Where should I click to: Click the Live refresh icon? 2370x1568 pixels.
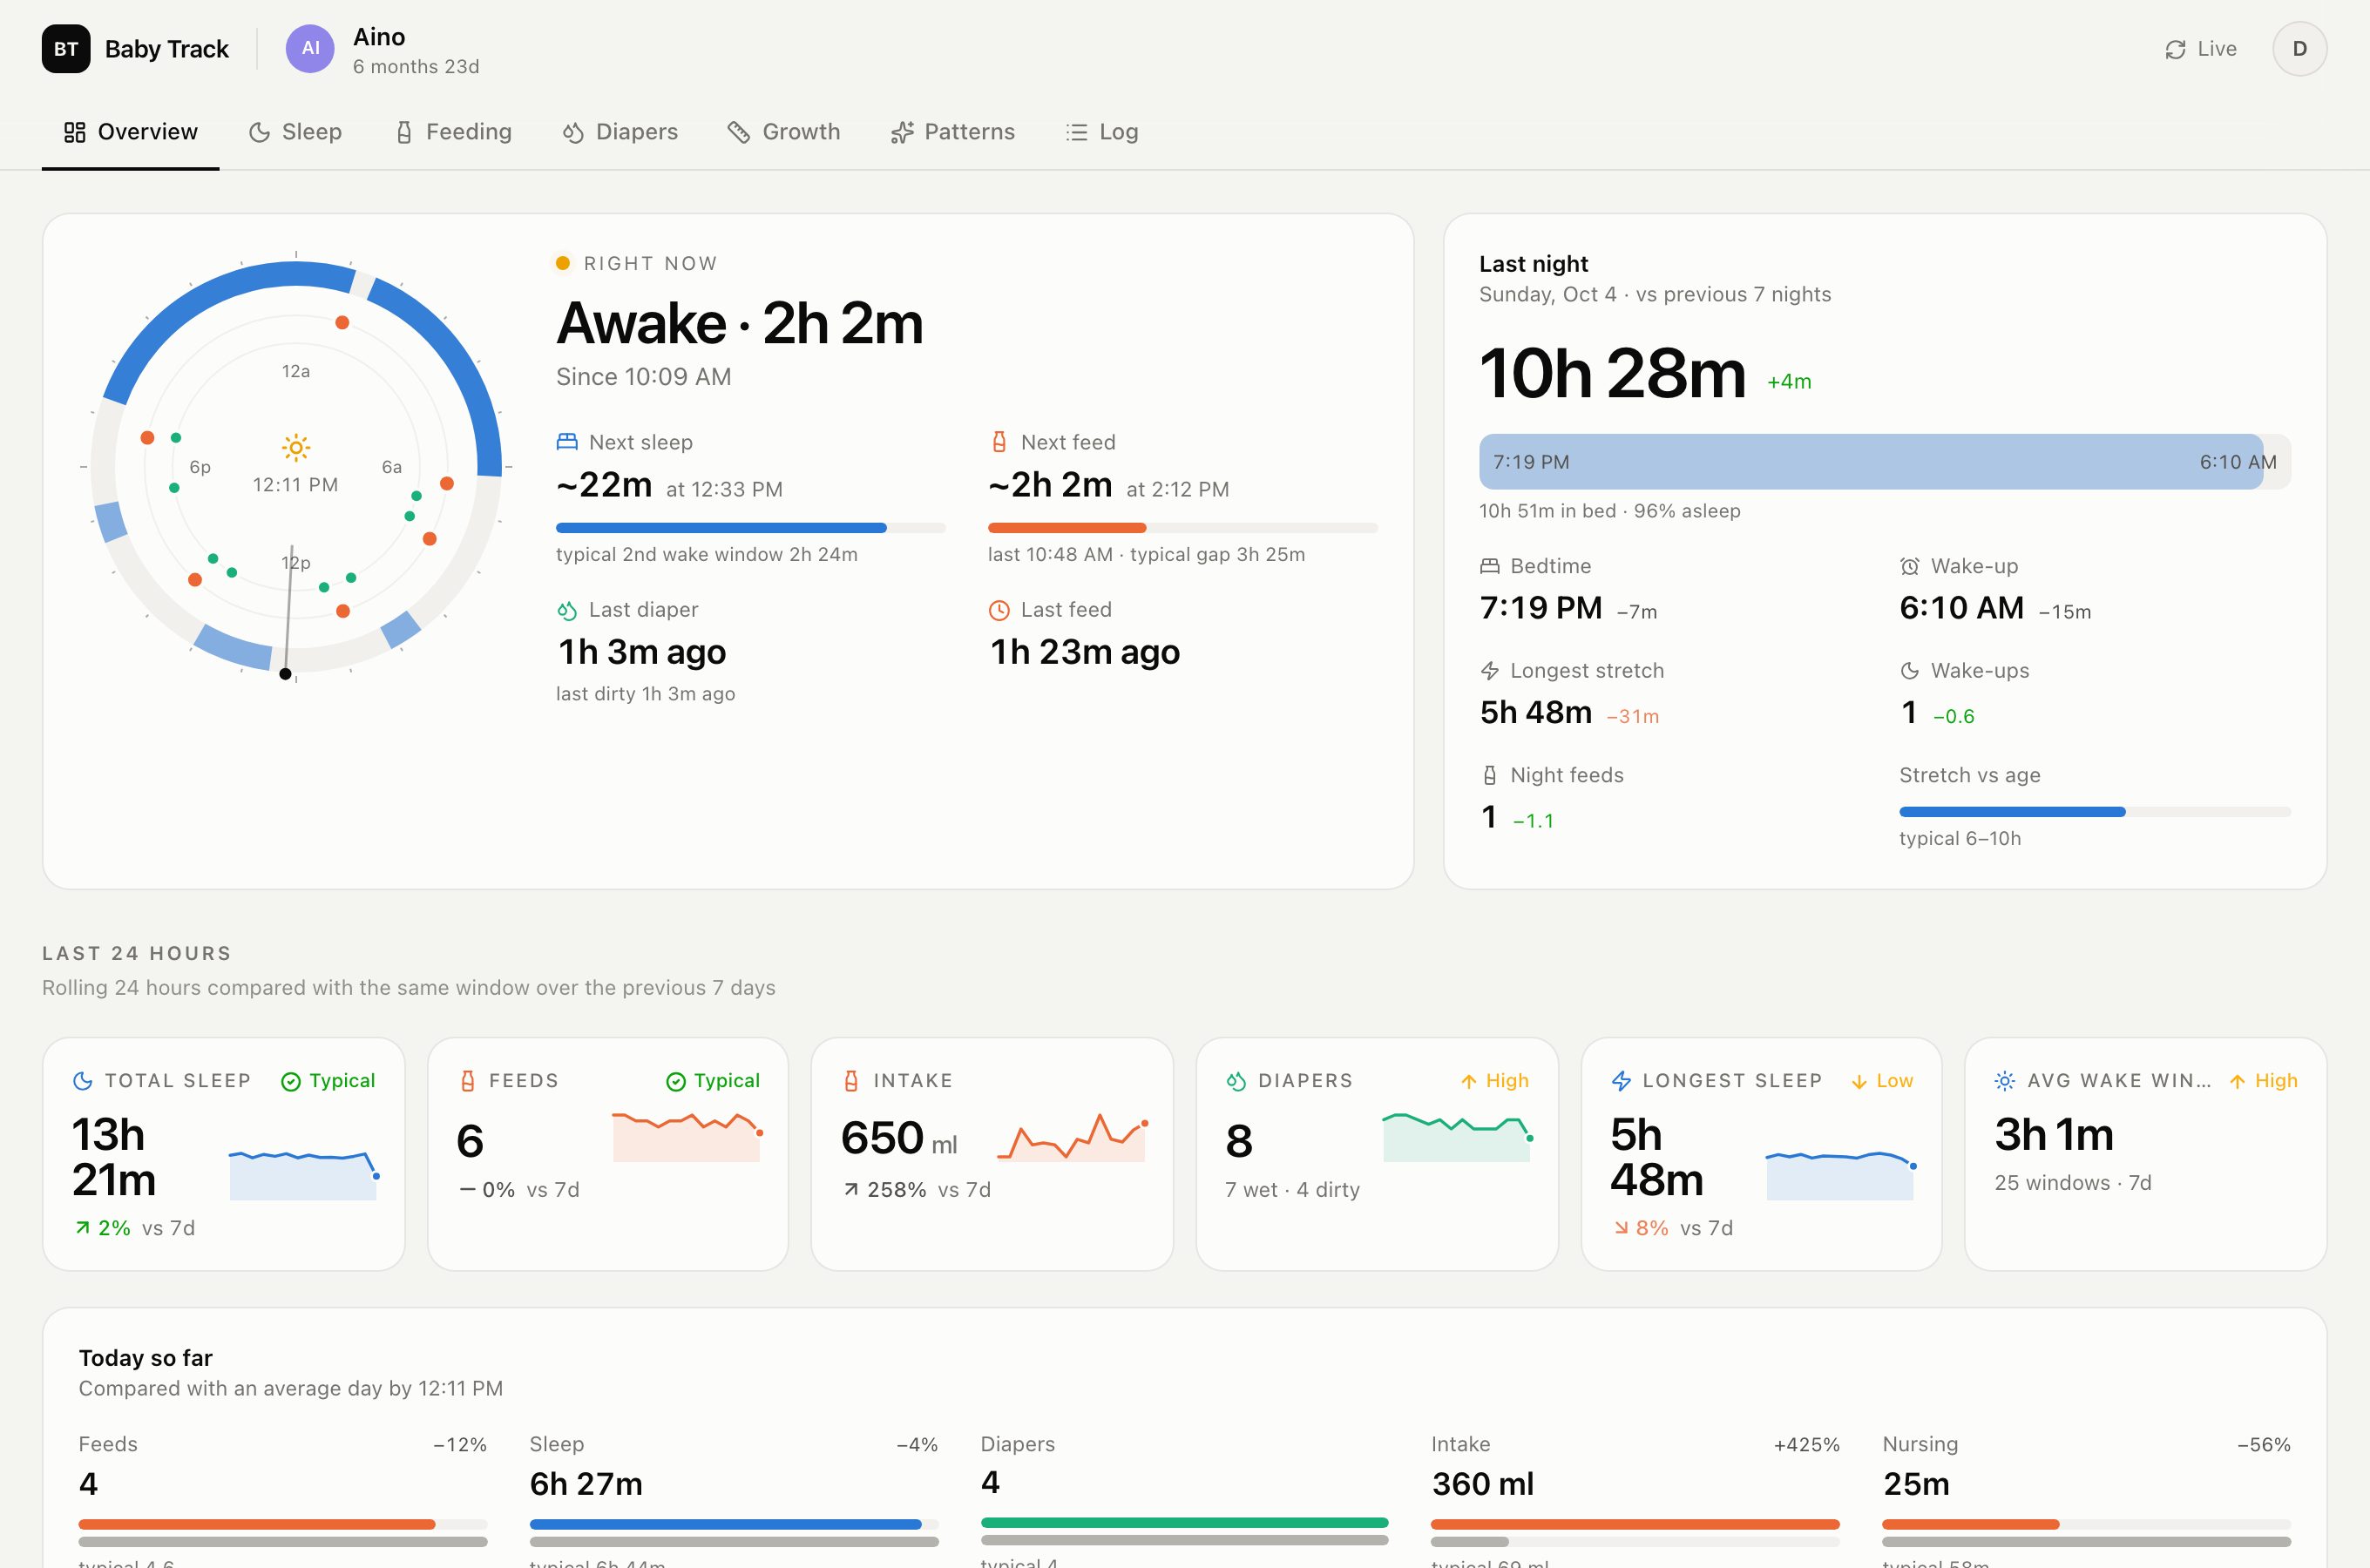tap(2175, 49)
